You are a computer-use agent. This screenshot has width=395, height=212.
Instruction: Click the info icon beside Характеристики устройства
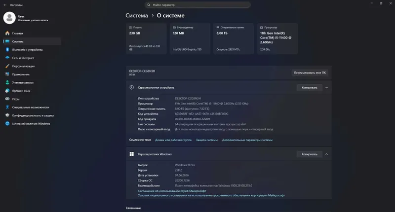pos(131,88)
